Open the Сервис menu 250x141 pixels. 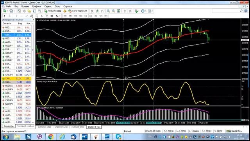tap(48, 6)
